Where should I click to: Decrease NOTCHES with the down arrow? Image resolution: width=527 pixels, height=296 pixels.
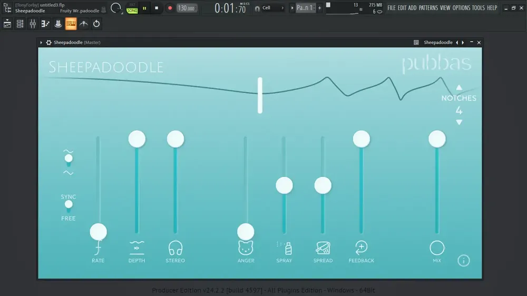(459, 122)
